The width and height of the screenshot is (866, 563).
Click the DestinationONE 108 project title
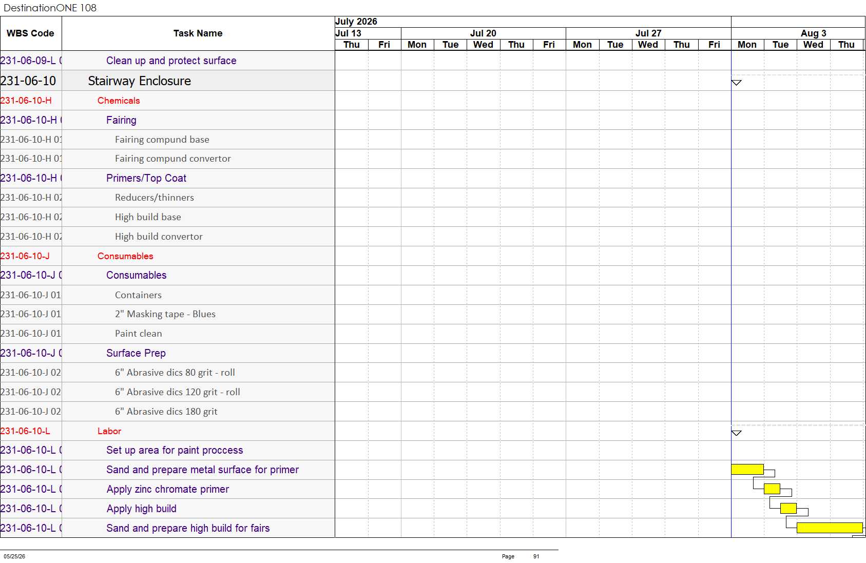[x=50, y=8]
